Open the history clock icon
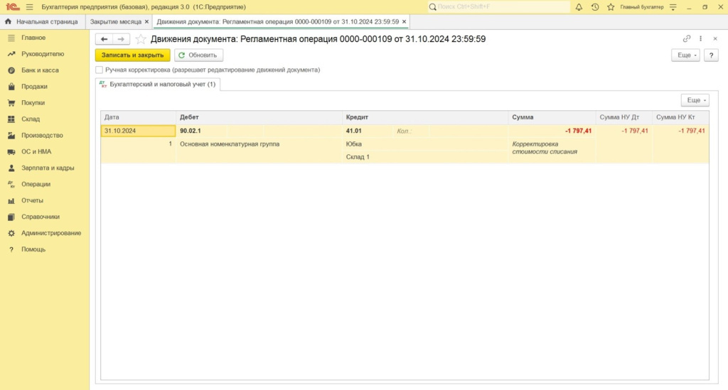728x390 pixels. click(594, 6)
